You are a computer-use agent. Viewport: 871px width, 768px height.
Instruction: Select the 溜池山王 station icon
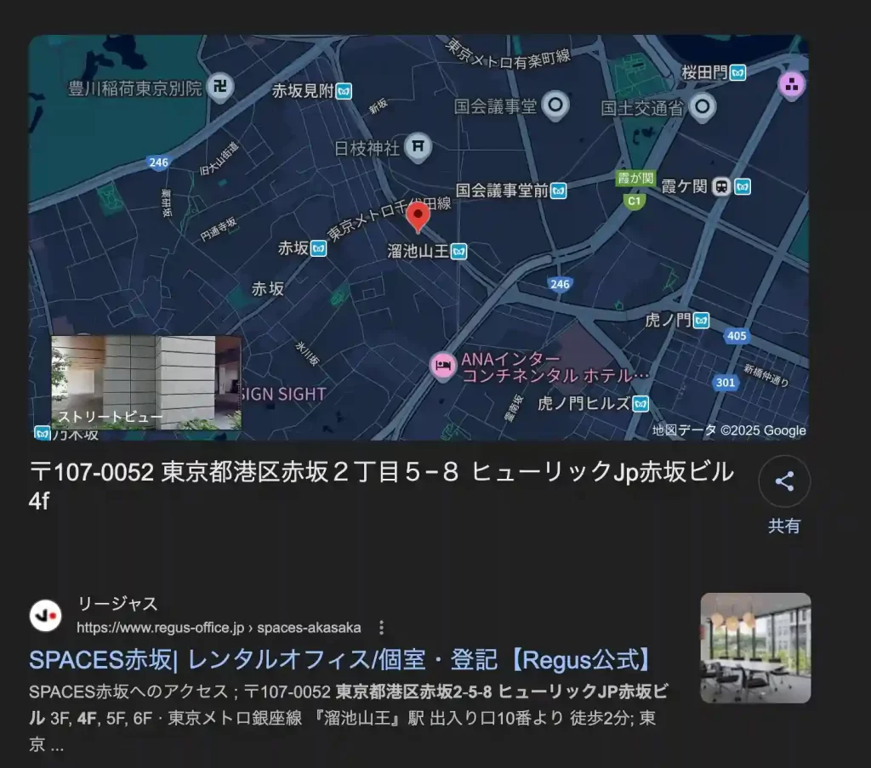click(x=457, y=251)
